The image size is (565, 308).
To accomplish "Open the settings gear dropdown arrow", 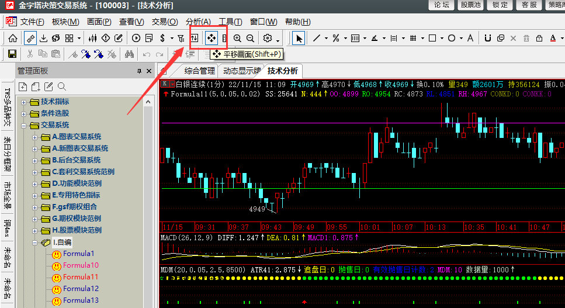I will [278, 39].
